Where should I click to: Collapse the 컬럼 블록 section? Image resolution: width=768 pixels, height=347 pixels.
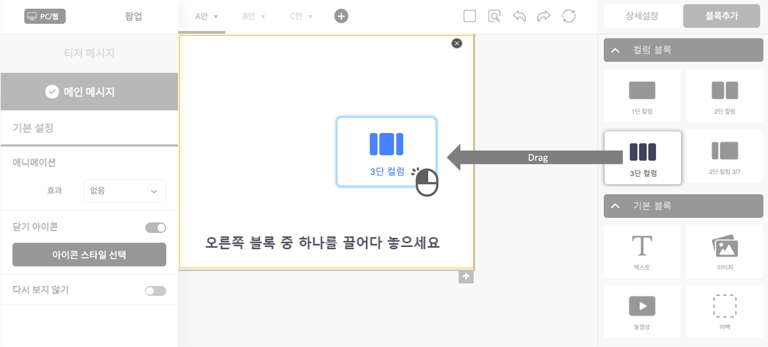click(x=615, y=50)
